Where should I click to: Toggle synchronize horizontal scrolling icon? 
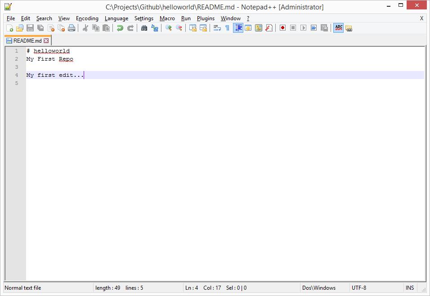click(203, 28)
